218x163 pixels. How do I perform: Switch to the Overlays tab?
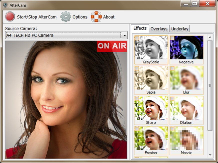(159, 29)
